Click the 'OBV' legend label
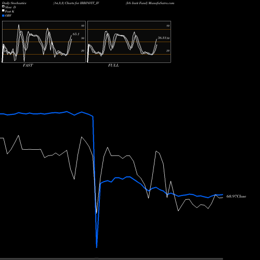The image size is (260, 260). pos(8,16)
